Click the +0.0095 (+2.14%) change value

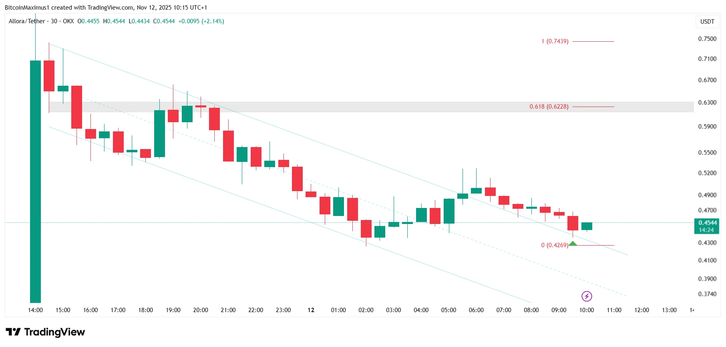coord(201,21)
